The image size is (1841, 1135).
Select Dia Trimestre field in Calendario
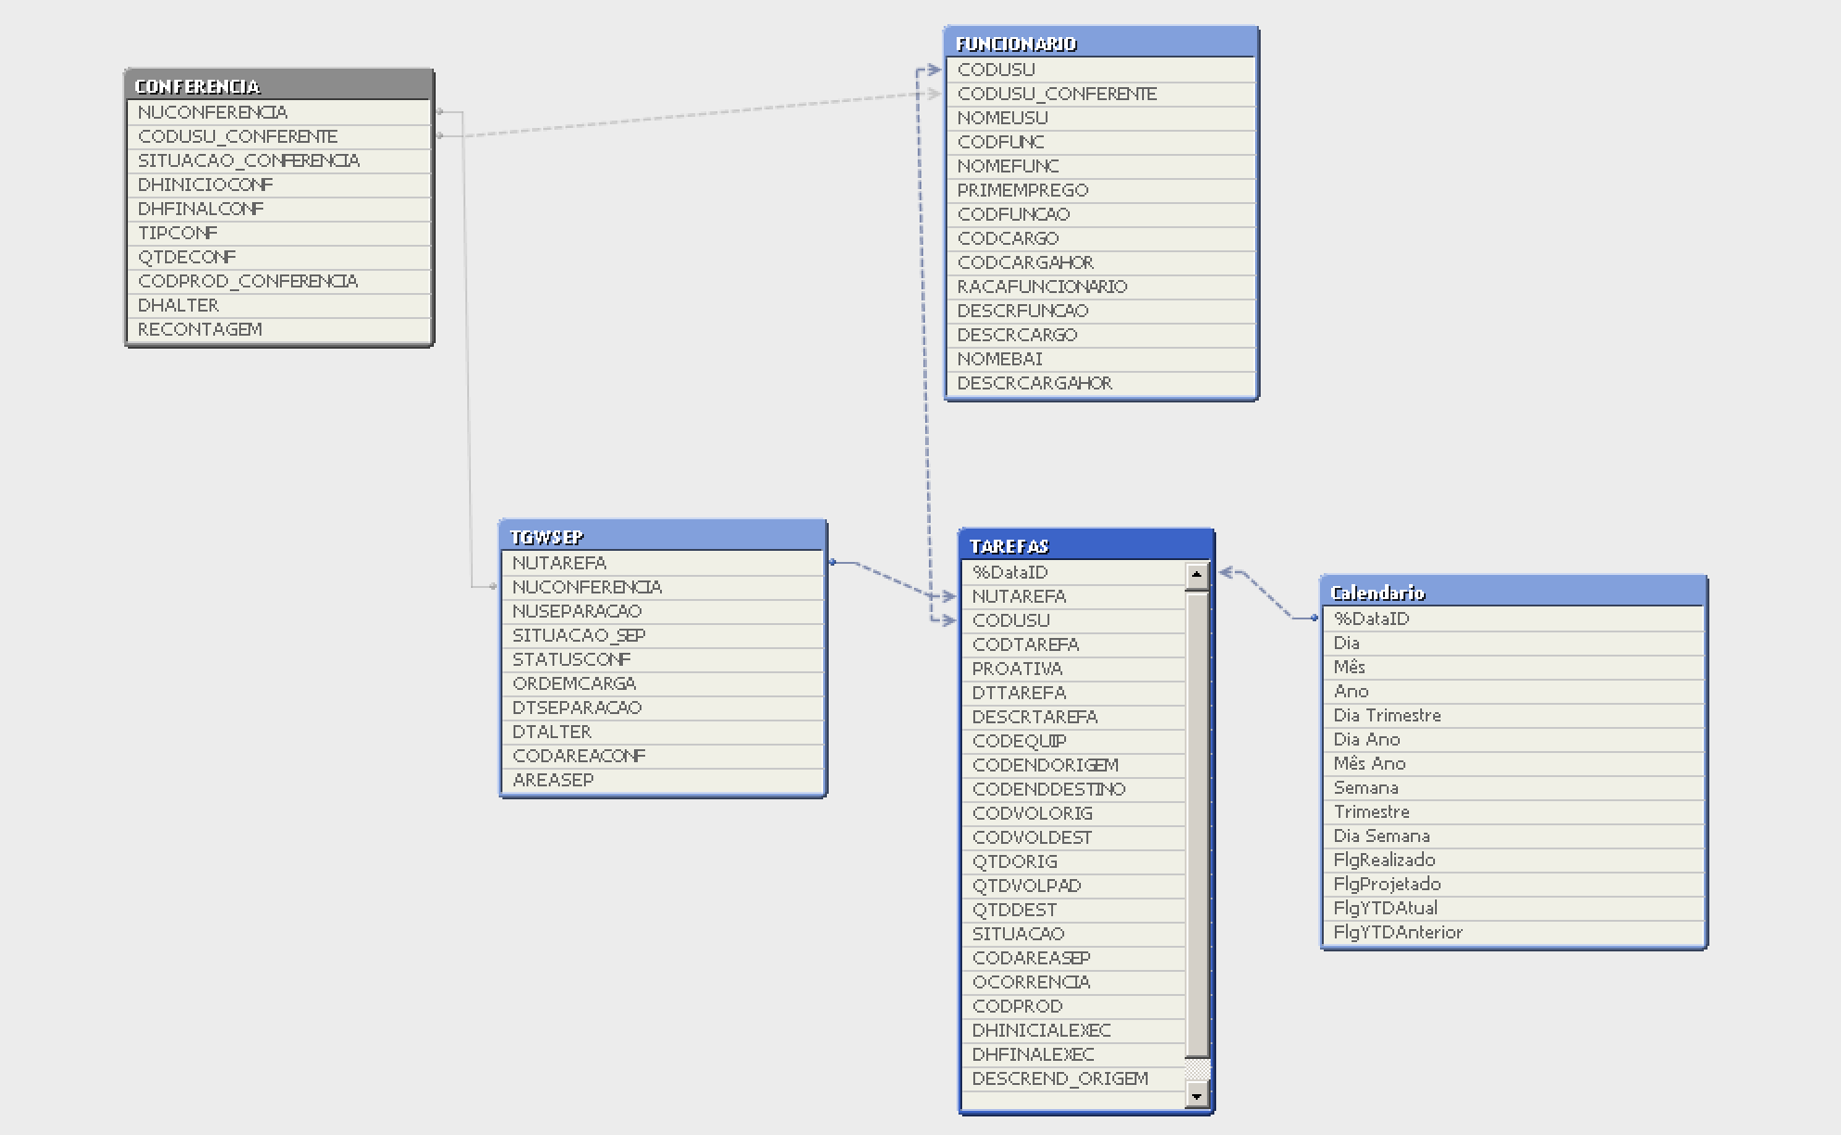tap(1387, 715)
